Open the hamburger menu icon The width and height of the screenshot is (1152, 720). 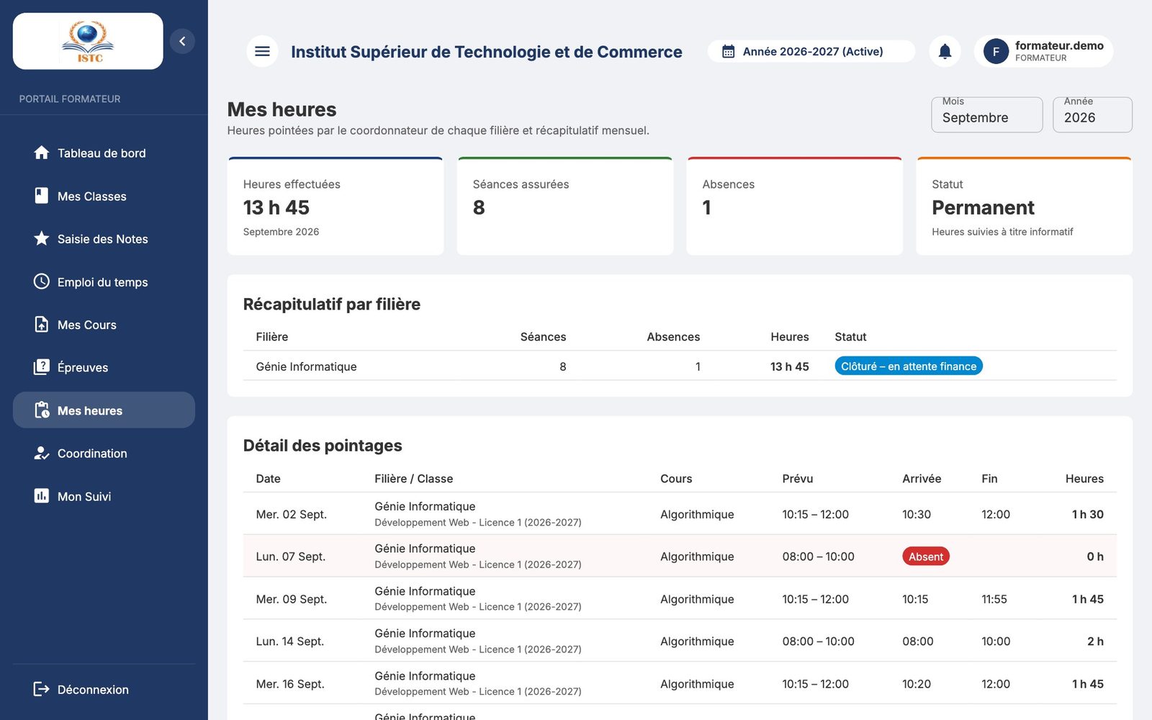click(262, 51)
